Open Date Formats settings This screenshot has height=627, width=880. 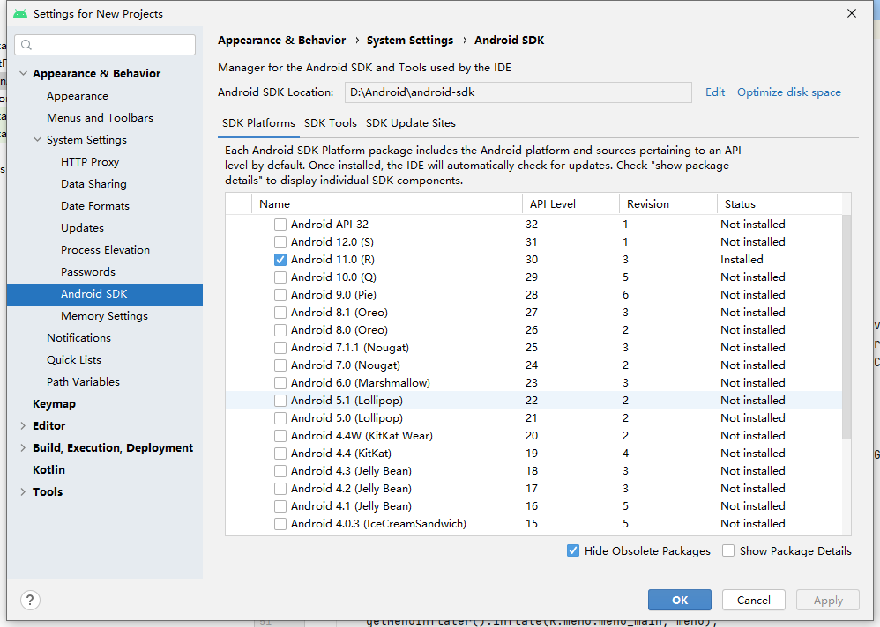coord(95,206)
